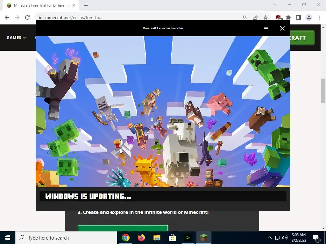Open File Explorer from taskbar

tap(157, 238)
